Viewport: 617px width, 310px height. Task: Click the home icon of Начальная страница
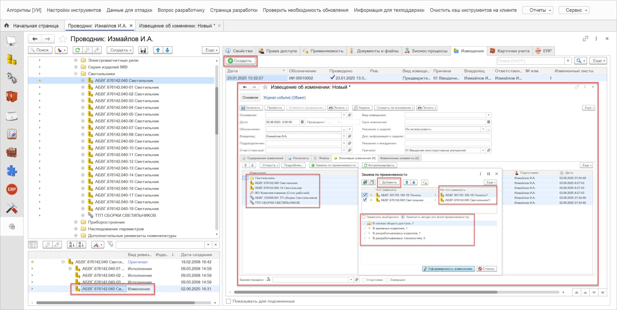[x=6, y=25]
